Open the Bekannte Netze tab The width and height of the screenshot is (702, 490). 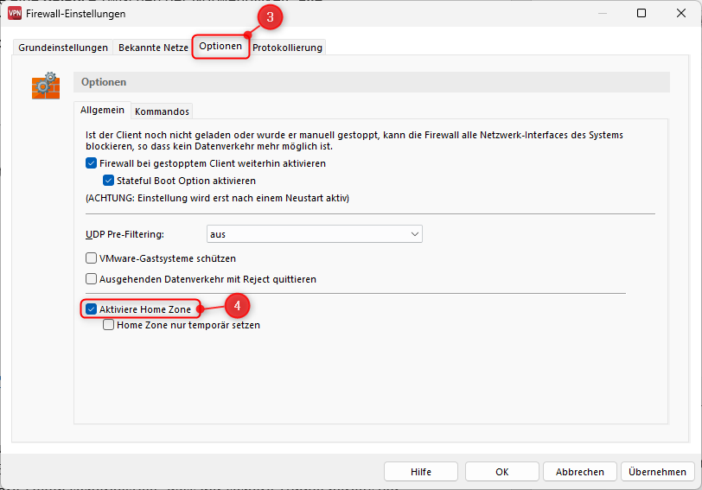tap(153, 48)
